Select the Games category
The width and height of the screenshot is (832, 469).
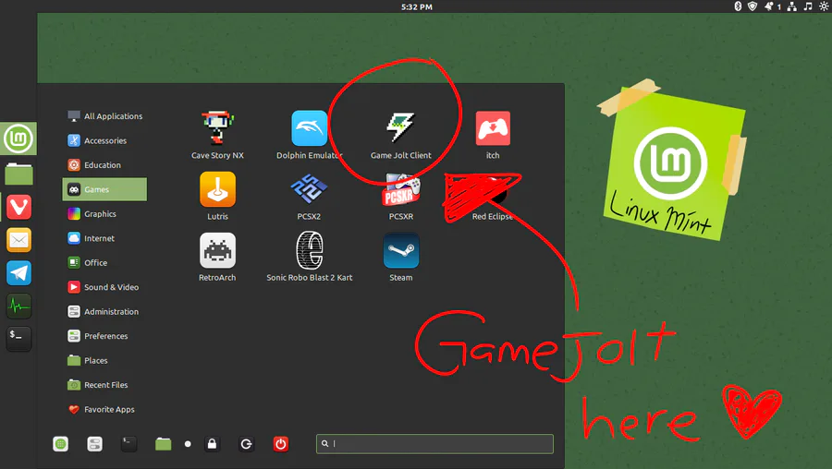coord(105,189)
